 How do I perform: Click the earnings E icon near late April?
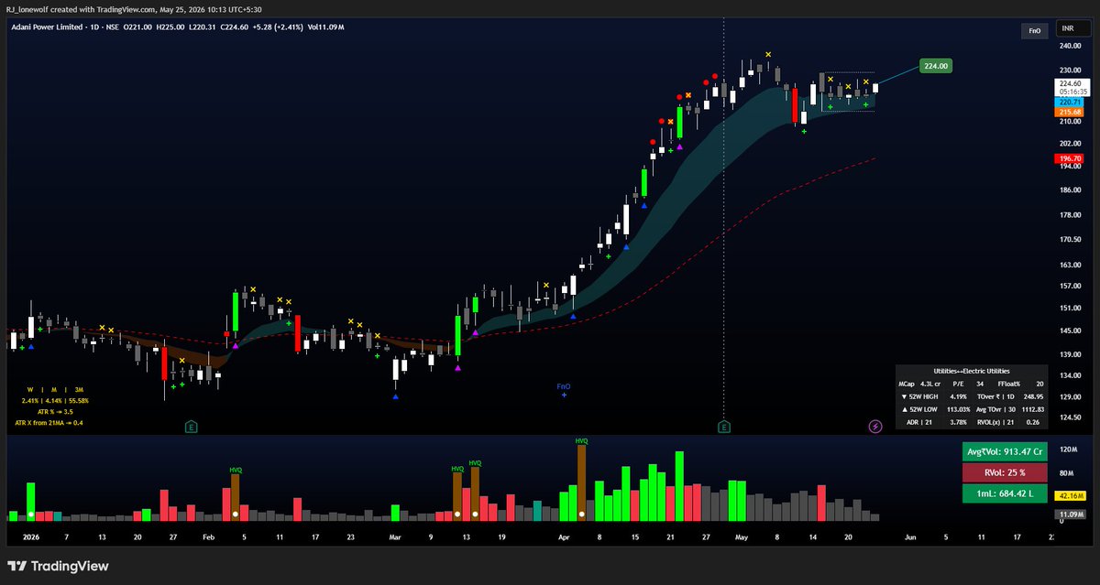[724, 426]
